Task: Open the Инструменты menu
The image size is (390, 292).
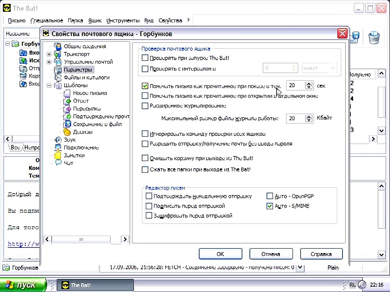Action: click(123, 21)
